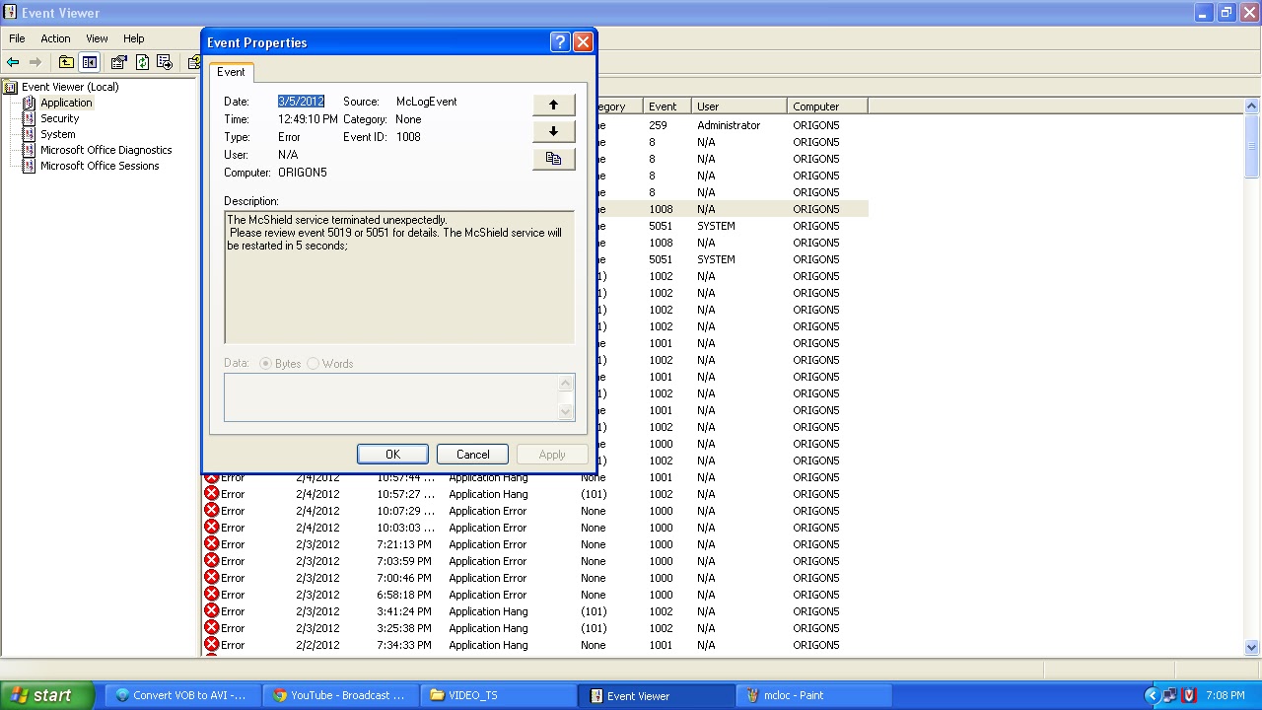Screen dimensions: 1262x710
Task: Switch to the Event tab
Action: tap(231, 71)
